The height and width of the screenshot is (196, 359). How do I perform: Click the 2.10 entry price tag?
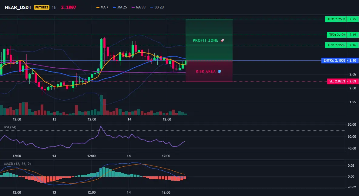[x=353, y=60]
